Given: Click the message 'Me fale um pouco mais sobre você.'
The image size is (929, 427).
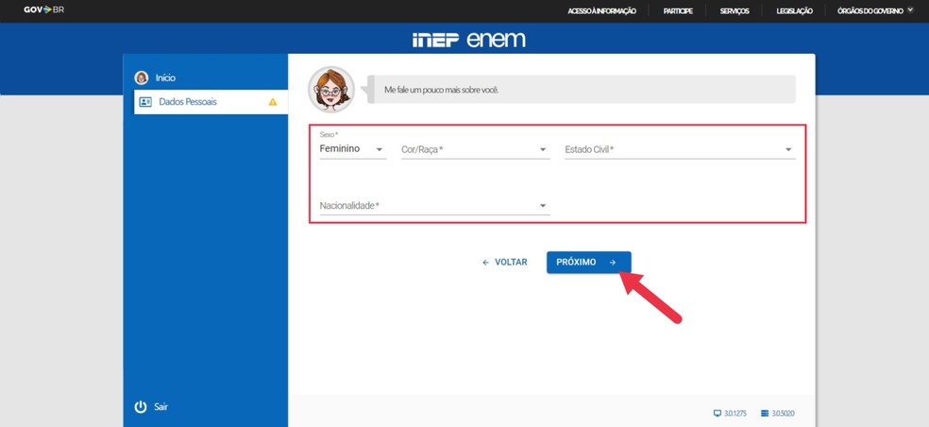Looking at the screenshot, I should (442, 90).
